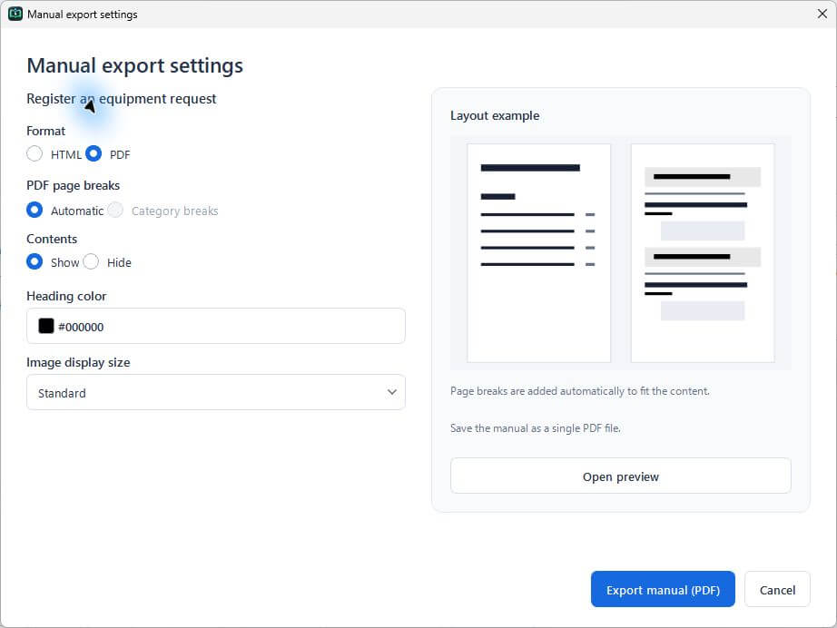Click the 'Heading color' label
The image size is (837, 628).
tap(67, 296)
